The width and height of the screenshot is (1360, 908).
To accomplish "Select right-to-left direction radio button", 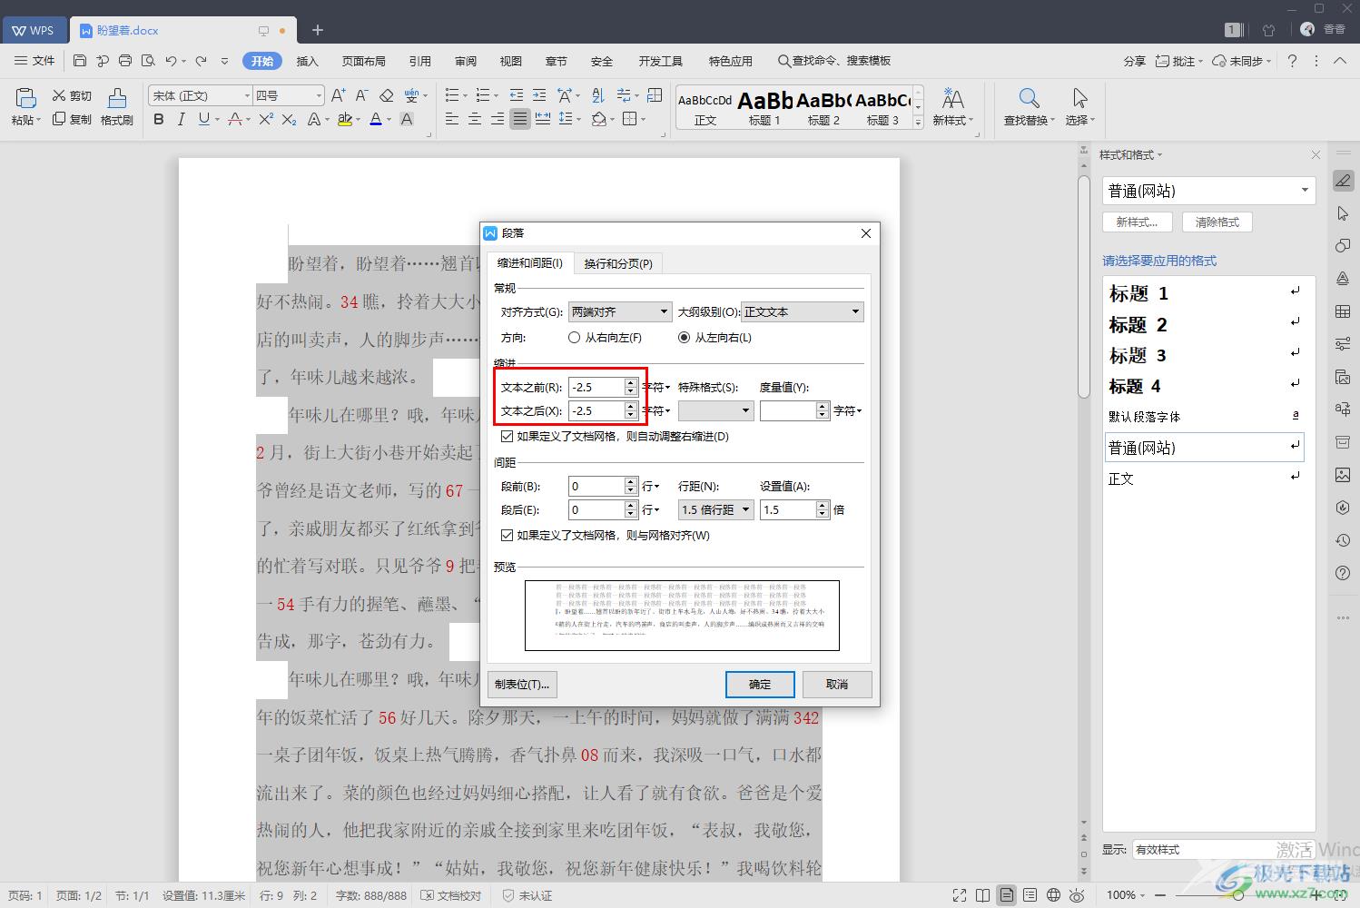I will [x=574, y=338].
